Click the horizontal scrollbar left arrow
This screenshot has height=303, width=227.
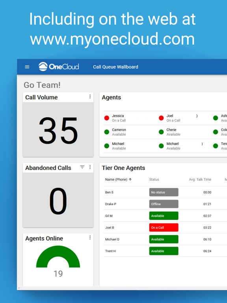tap(19, 288)
